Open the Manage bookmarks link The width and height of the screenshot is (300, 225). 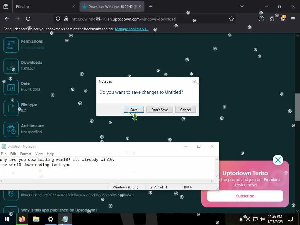pyautogui.click(x=132, y=29)
